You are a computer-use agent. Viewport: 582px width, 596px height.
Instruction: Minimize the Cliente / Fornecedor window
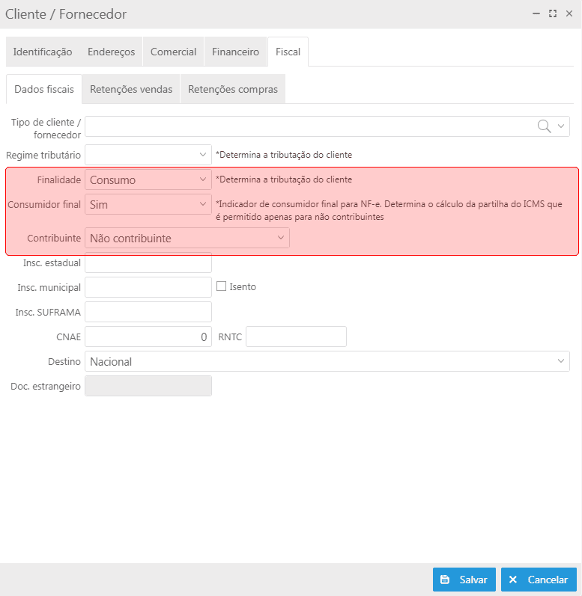point(536,13)
